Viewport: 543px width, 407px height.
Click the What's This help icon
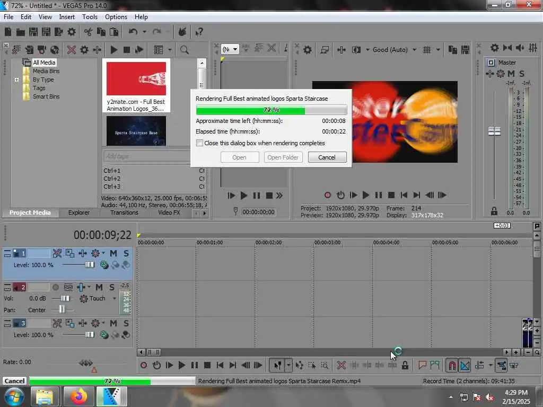point(199,32)
